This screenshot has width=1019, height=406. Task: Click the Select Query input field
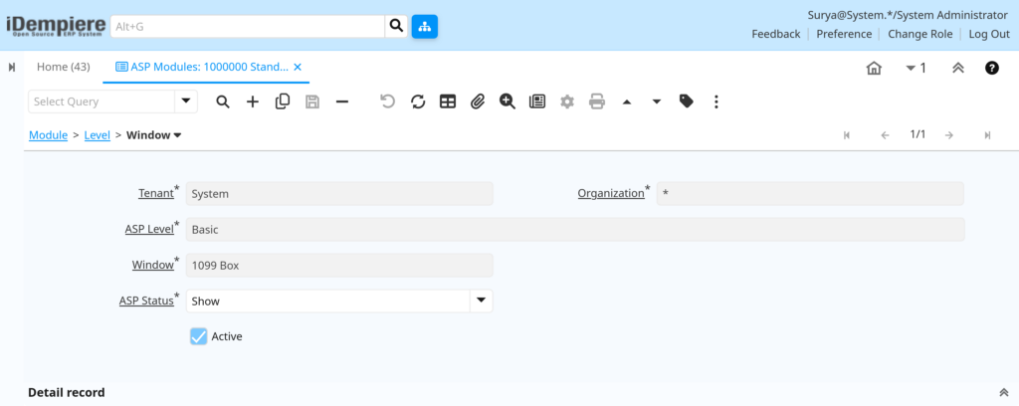pos(102,101)
